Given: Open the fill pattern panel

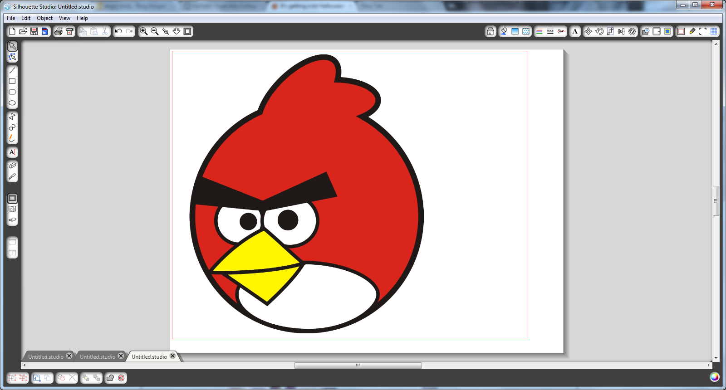Looking at the screenshot, I should pos(526,31).
